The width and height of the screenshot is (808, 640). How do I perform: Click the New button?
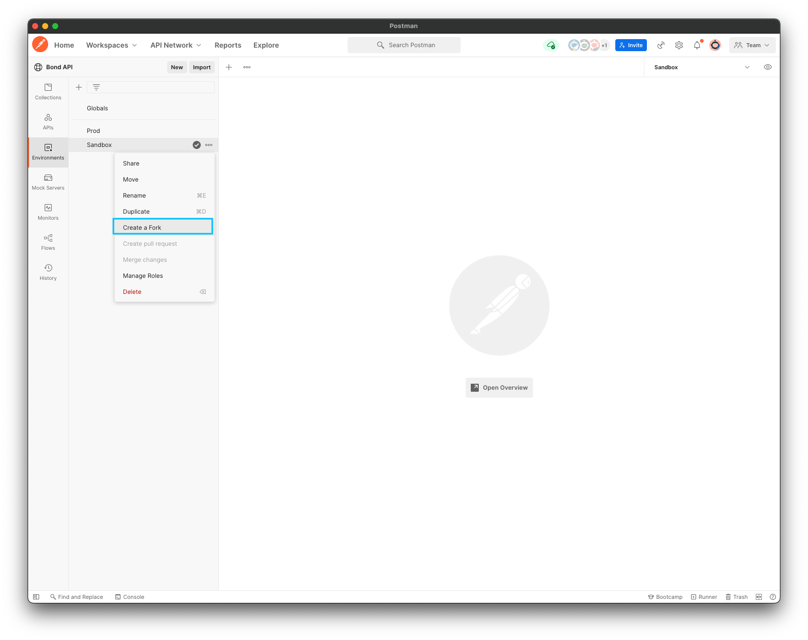click(177, 67)
